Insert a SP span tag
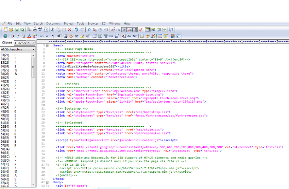Image resolution: width=289 pixels, height=189 pixels. (135, 36)
